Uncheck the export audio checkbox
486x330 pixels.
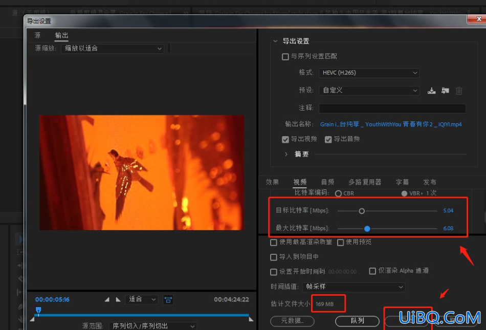point(328,140)
